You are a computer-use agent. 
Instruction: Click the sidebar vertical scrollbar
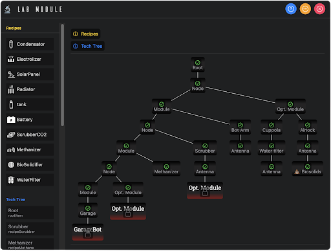pyautogui.click(x=62, y=75)
